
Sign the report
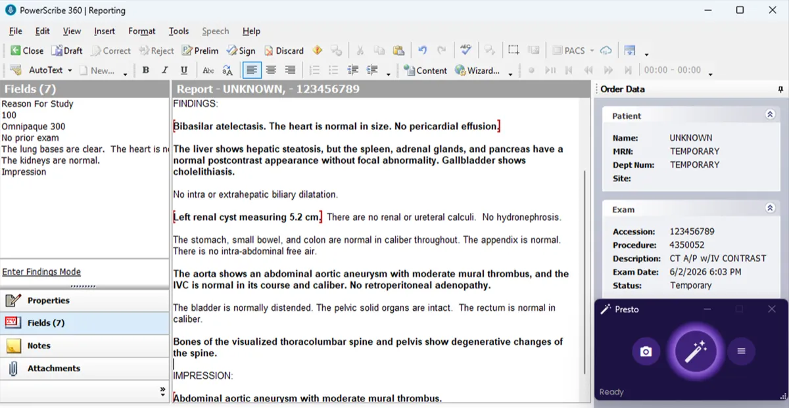point(241,51)
